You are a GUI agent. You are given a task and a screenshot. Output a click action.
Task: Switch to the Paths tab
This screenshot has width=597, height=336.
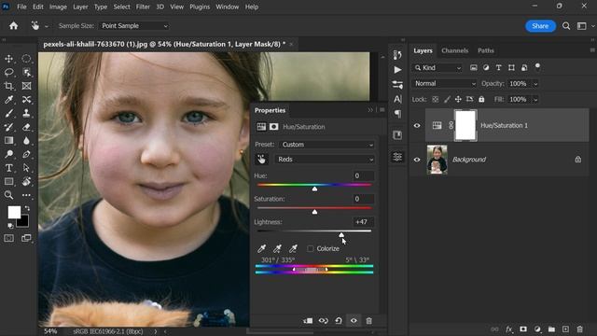(x=485, y=50)
